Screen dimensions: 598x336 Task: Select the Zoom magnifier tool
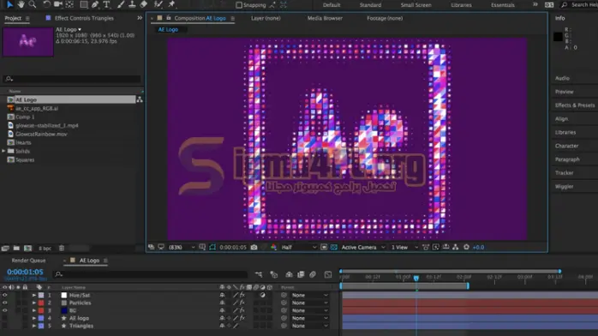click(x=33, y=4)
